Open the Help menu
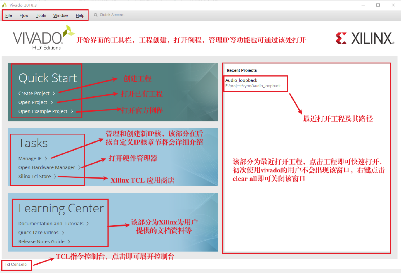401x273 pixels. [x=80, y=15]
